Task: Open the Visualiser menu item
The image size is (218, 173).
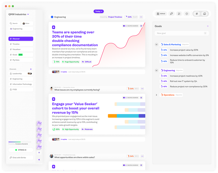Action: pos(21,49)
